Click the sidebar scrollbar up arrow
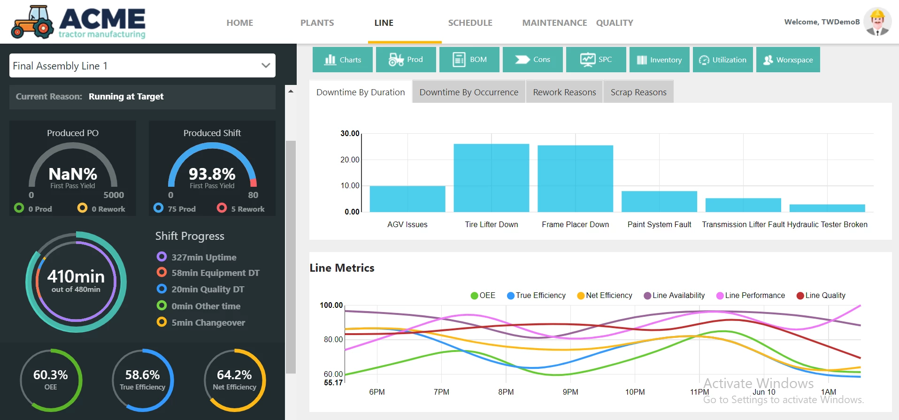Viewport: 899px width, 420px height. click(x=291, y=91)
